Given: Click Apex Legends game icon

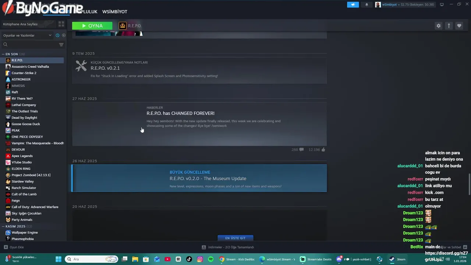Looking at the screenshot, I should pyautogui.click(x=8, y=156).
